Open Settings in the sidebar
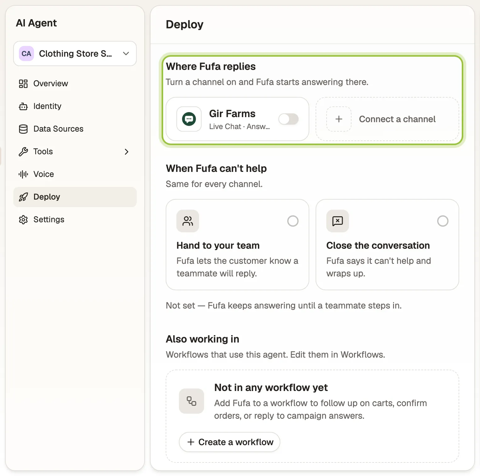Image resolution: width=480 pixels, height=476 pixels. coord(75,220)
